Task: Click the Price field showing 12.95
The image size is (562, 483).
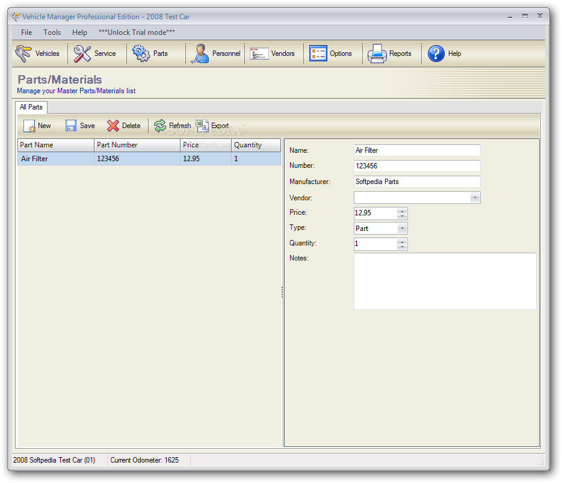Action: [x=375, y=213]
